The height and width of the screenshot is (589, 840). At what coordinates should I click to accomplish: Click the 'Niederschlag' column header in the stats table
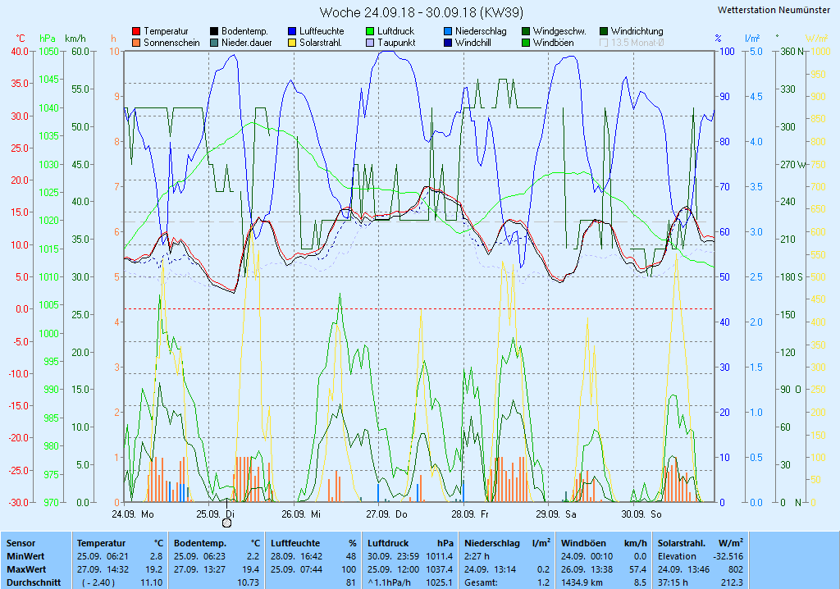point(492,543)
